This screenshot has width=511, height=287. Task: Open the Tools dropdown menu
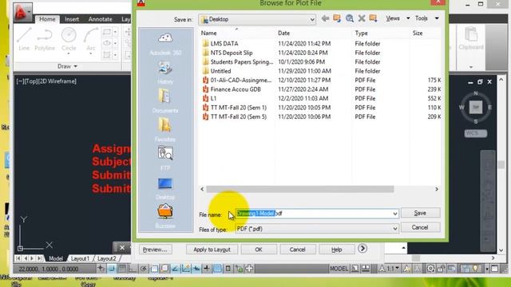click(x=426, y=18)
